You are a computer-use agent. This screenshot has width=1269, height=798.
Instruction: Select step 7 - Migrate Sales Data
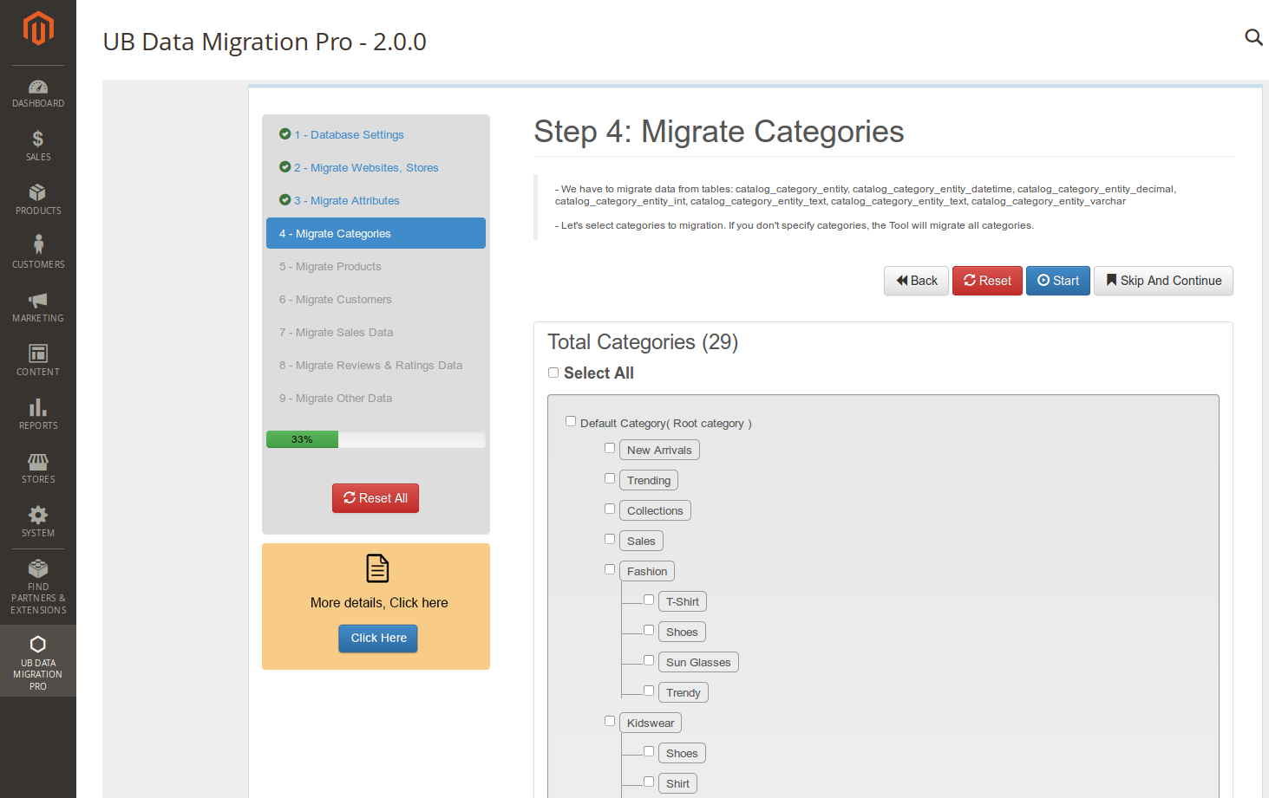point(376,332)
